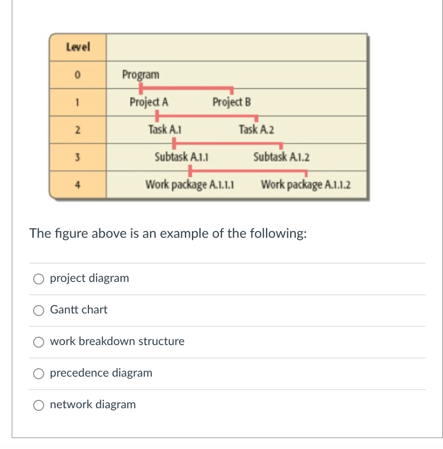Screen dimensions: 443x449
Task: Click the 'precedence diagram' answer label
Action: [101, 373]
